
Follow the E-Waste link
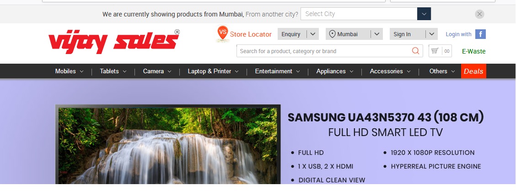[x=473, y=51]
